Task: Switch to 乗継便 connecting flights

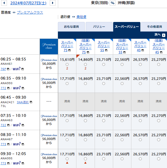Action: click(x=81, y=17)
